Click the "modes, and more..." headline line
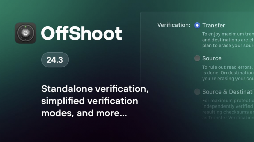Image resolution: width=254 pixels, height=142 pixels. [84, 113]
